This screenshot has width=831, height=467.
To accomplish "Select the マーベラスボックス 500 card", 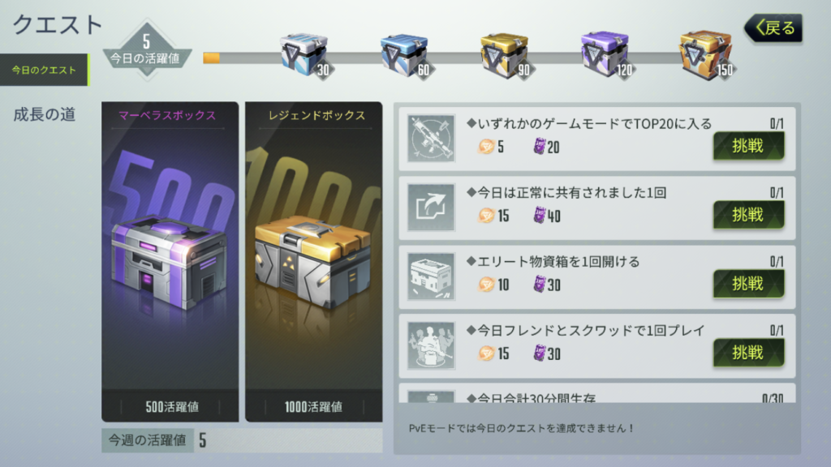I will pyautogui.click(x=170, y=262).
